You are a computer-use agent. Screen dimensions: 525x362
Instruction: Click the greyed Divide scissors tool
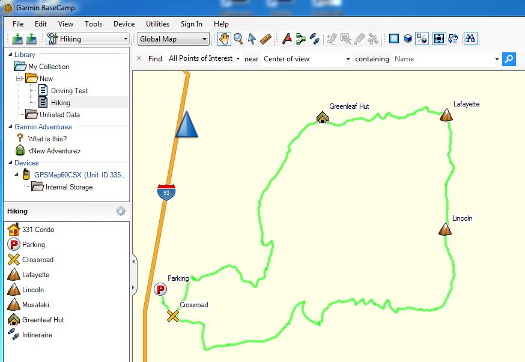tap(372, 39)
